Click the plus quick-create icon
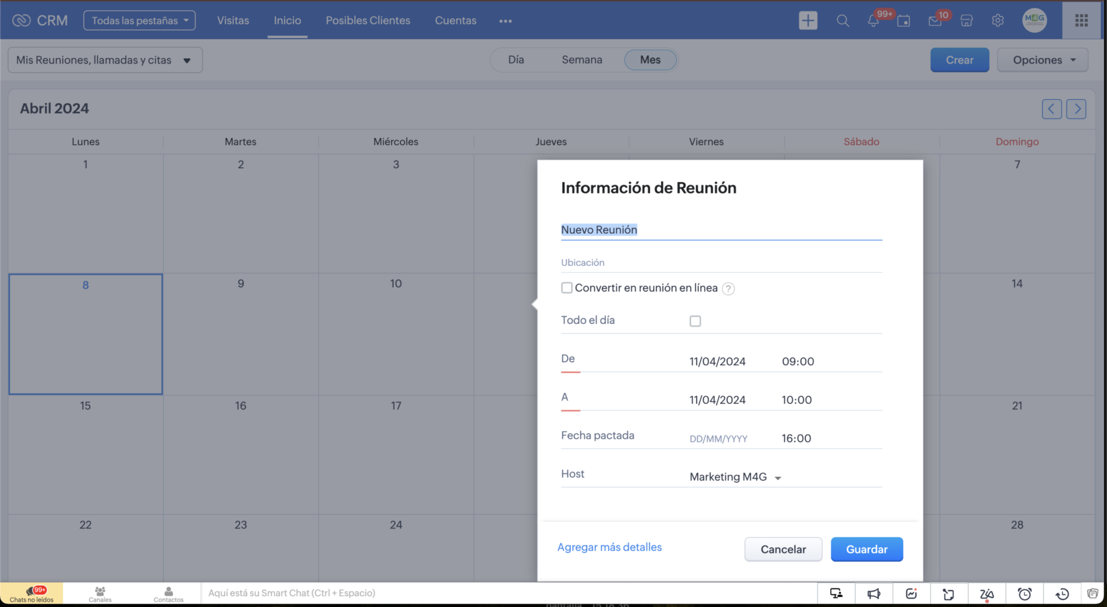 coord(808,21)
